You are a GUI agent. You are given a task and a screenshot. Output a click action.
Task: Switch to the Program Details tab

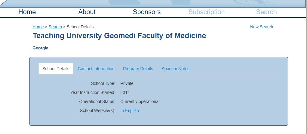(138, 69)
